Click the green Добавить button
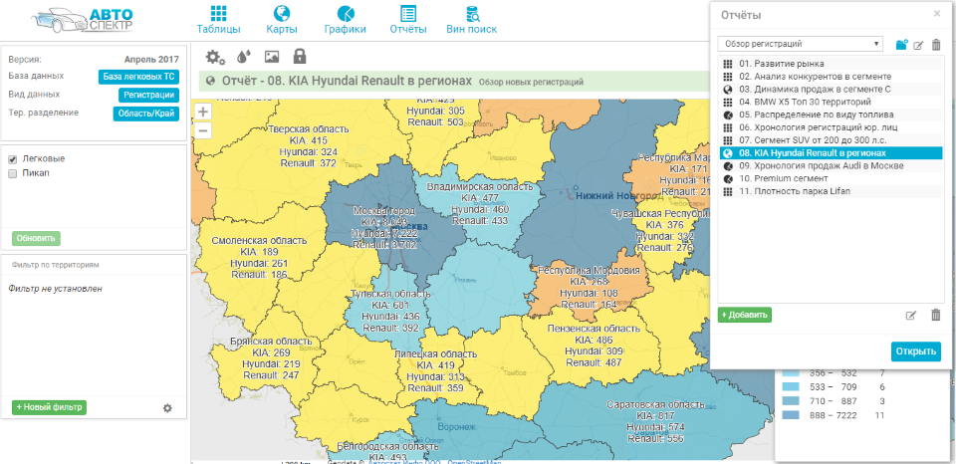This screenshot has width=956, height=464. (745, 315)
